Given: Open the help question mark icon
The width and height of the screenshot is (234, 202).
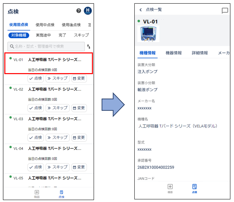Looking at the screenshot, I should click(x=79, y=11).
